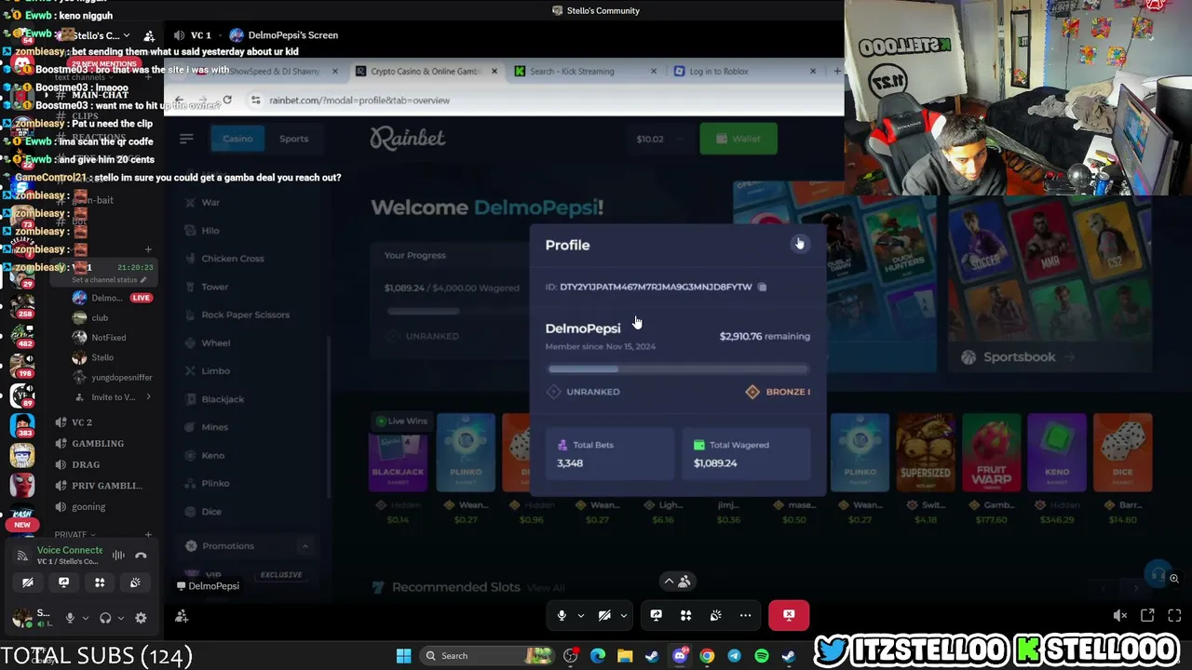The height and width of the screenshot is (670, 1192).
Task: Open microphone options dropdown in stream controls
Action: tap(580, 615)
